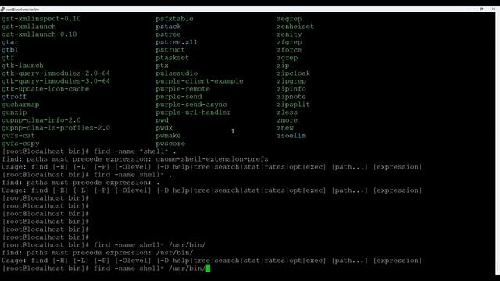
Task: Click on 'gtf' listing entry
Action: click(x=8, y=58)
